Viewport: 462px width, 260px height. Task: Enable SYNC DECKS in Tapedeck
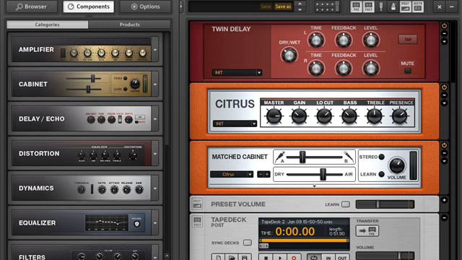(248, 243)
